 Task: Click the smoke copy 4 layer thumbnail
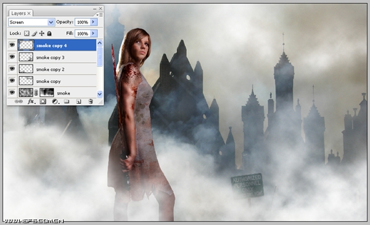coord(26,45)
